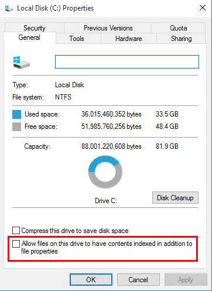Click the Apply button

pyautogui.click(x=186, y=279)
